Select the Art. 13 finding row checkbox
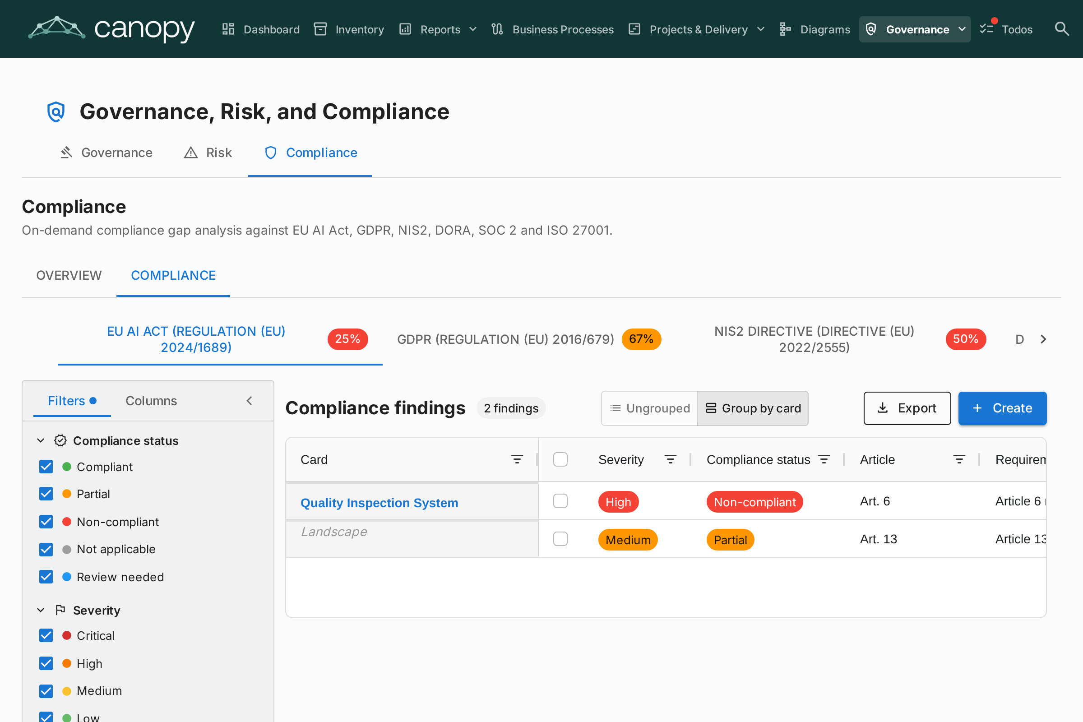 [x=560, y=539]
